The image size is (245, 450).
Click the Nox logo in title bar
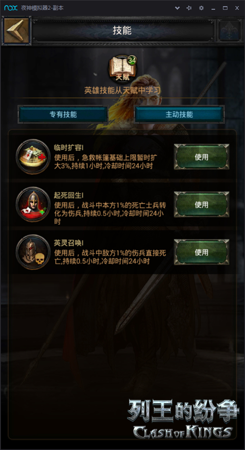(x=11, y=8)
